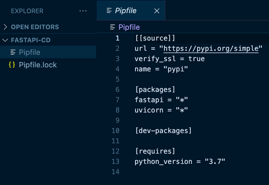Viewport: 269px width, 185px height.
Task: Click the Explorer panel title
Action: tap(27, 11)
